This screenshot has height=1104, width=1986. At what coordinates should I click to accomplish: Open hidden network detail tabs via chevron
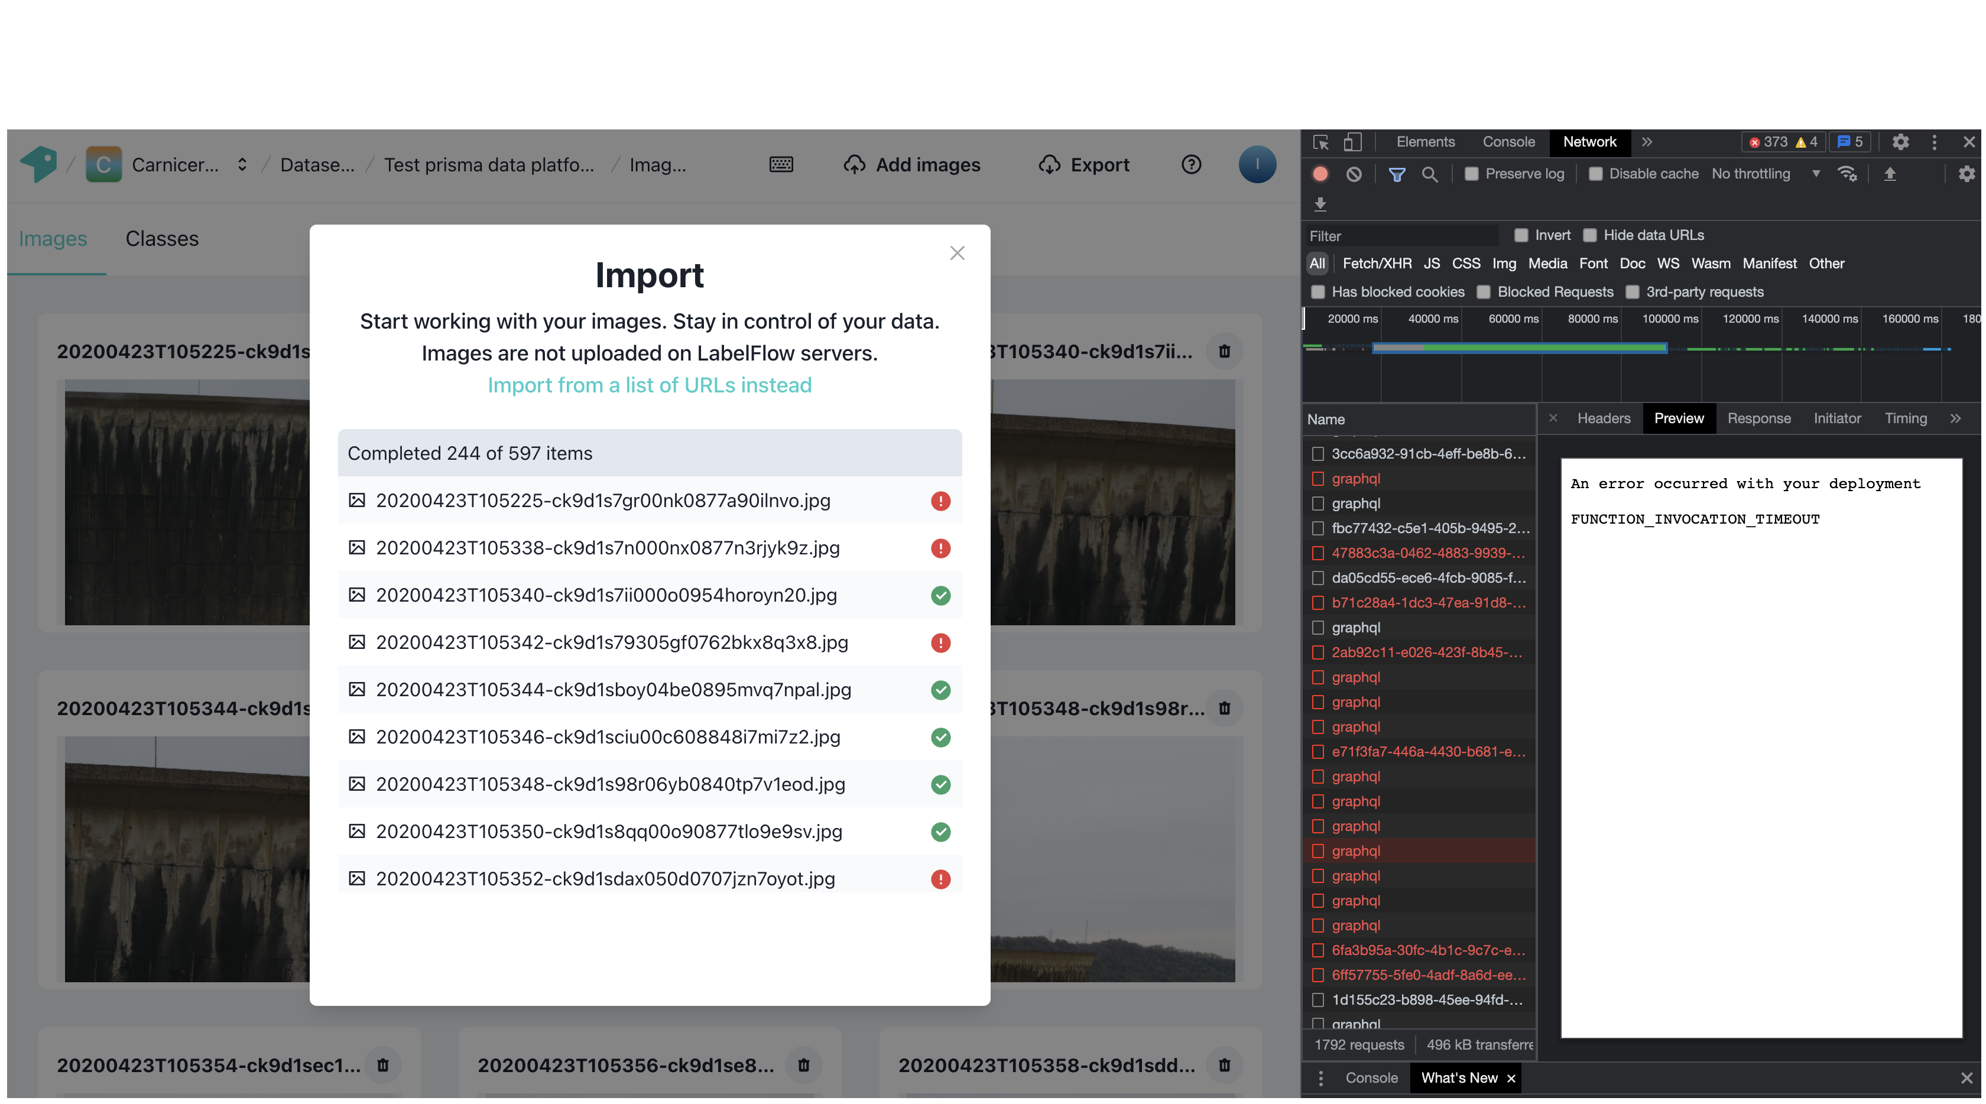1956,418
